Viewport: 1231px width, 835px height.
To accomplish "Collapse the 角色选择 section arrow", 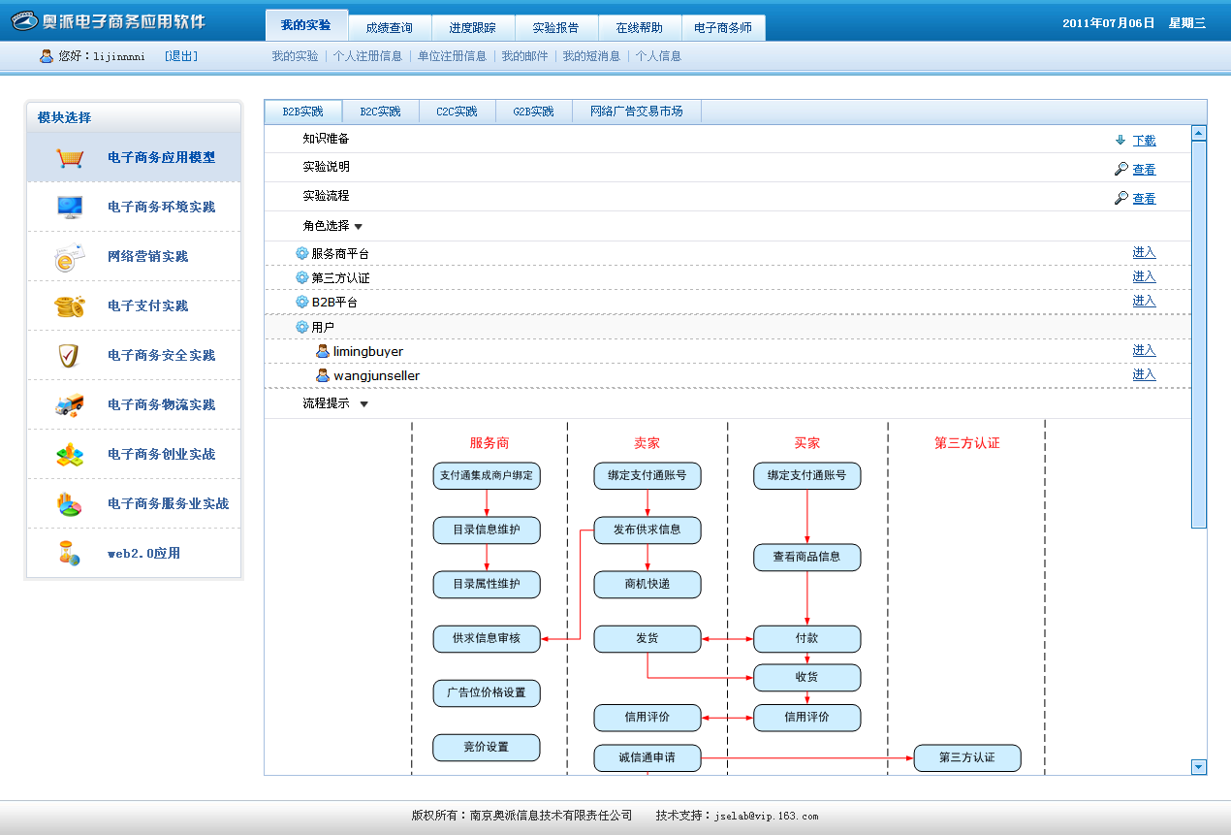I will click(359, 227).
